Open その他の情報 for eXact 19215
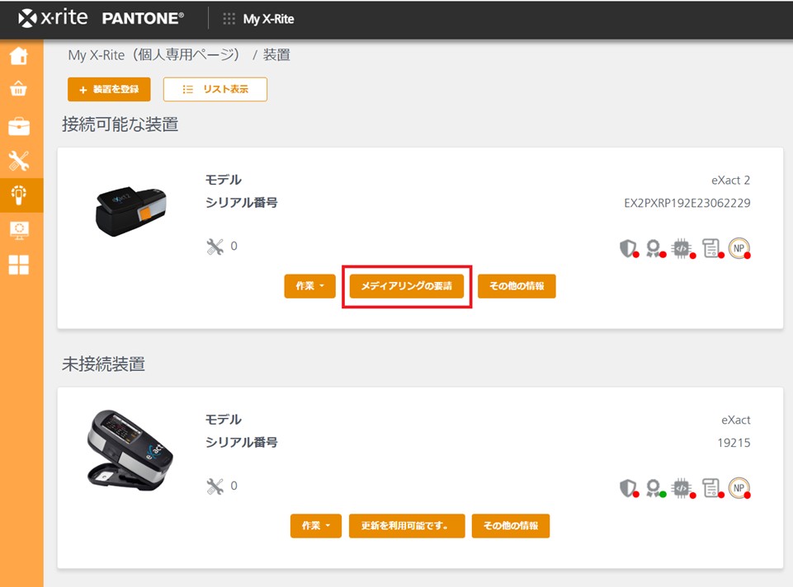Image resolution: width=793 pixels, height=587 pixels. tap(510, 526)
